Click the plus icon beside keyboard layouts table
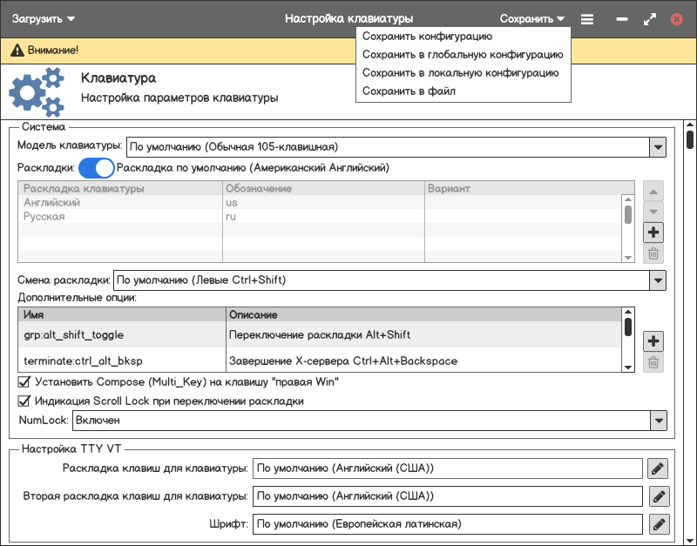 tap(653, 233)
